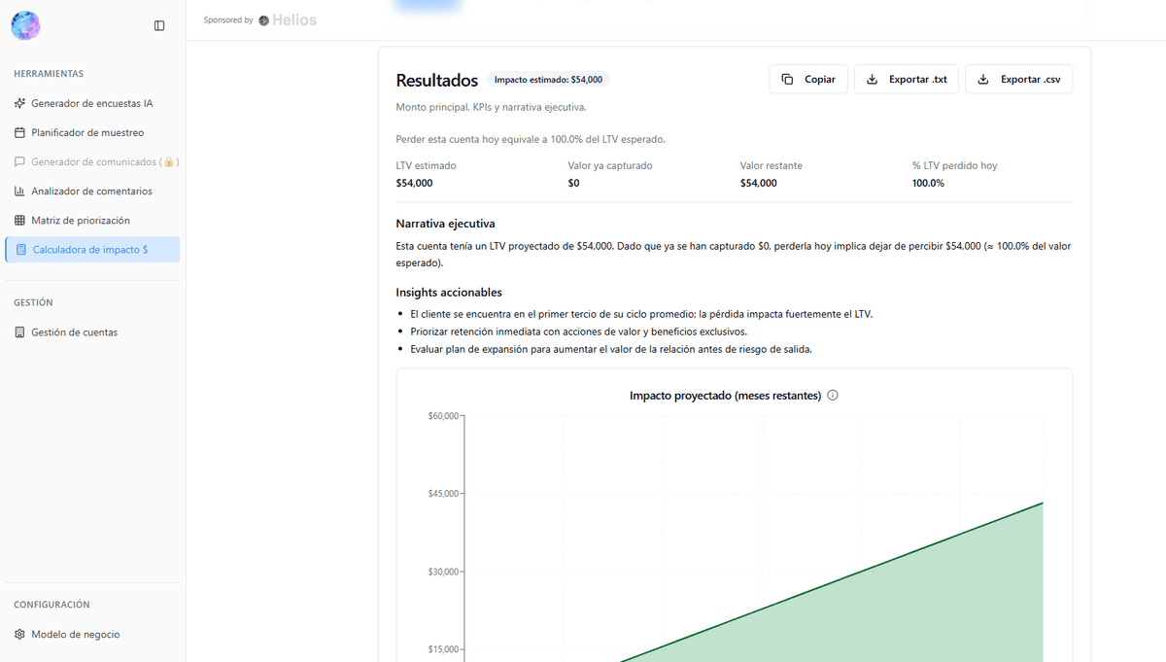Click the building icon for Gestión de cuentas
Viewport: 1166px width, 662px height.
(x=20, y=332)
